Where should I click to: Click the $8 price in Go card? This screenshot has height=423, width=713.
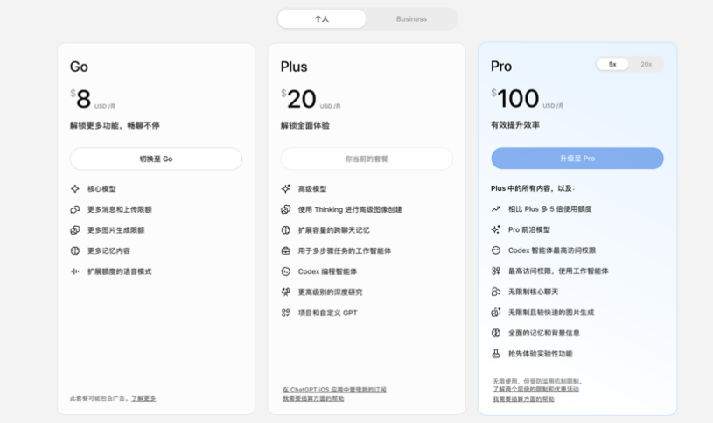[81, 99]
